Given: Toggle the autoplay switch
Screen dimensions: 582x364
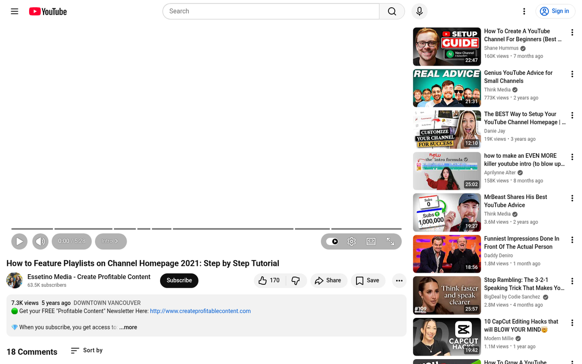Looking at the screenshot, I should [x=332, y=241].
